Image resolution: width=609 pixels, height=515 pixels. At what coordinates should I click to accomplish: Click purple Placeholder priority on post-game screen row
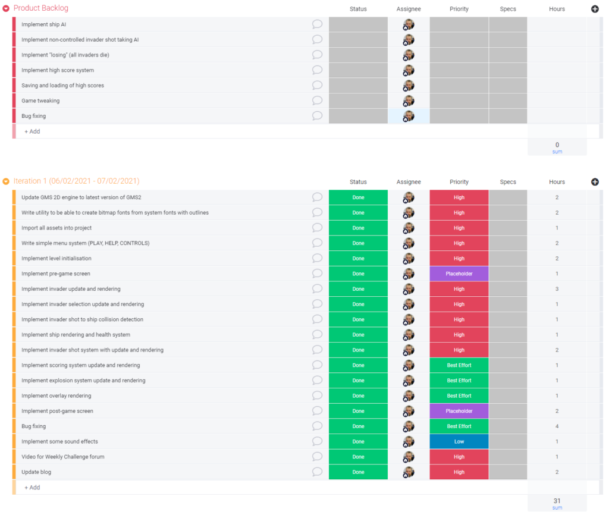459,411
